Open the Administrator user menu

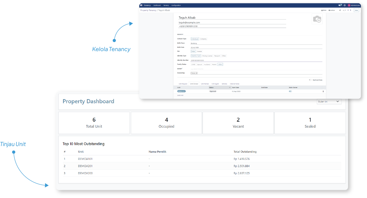354,5
